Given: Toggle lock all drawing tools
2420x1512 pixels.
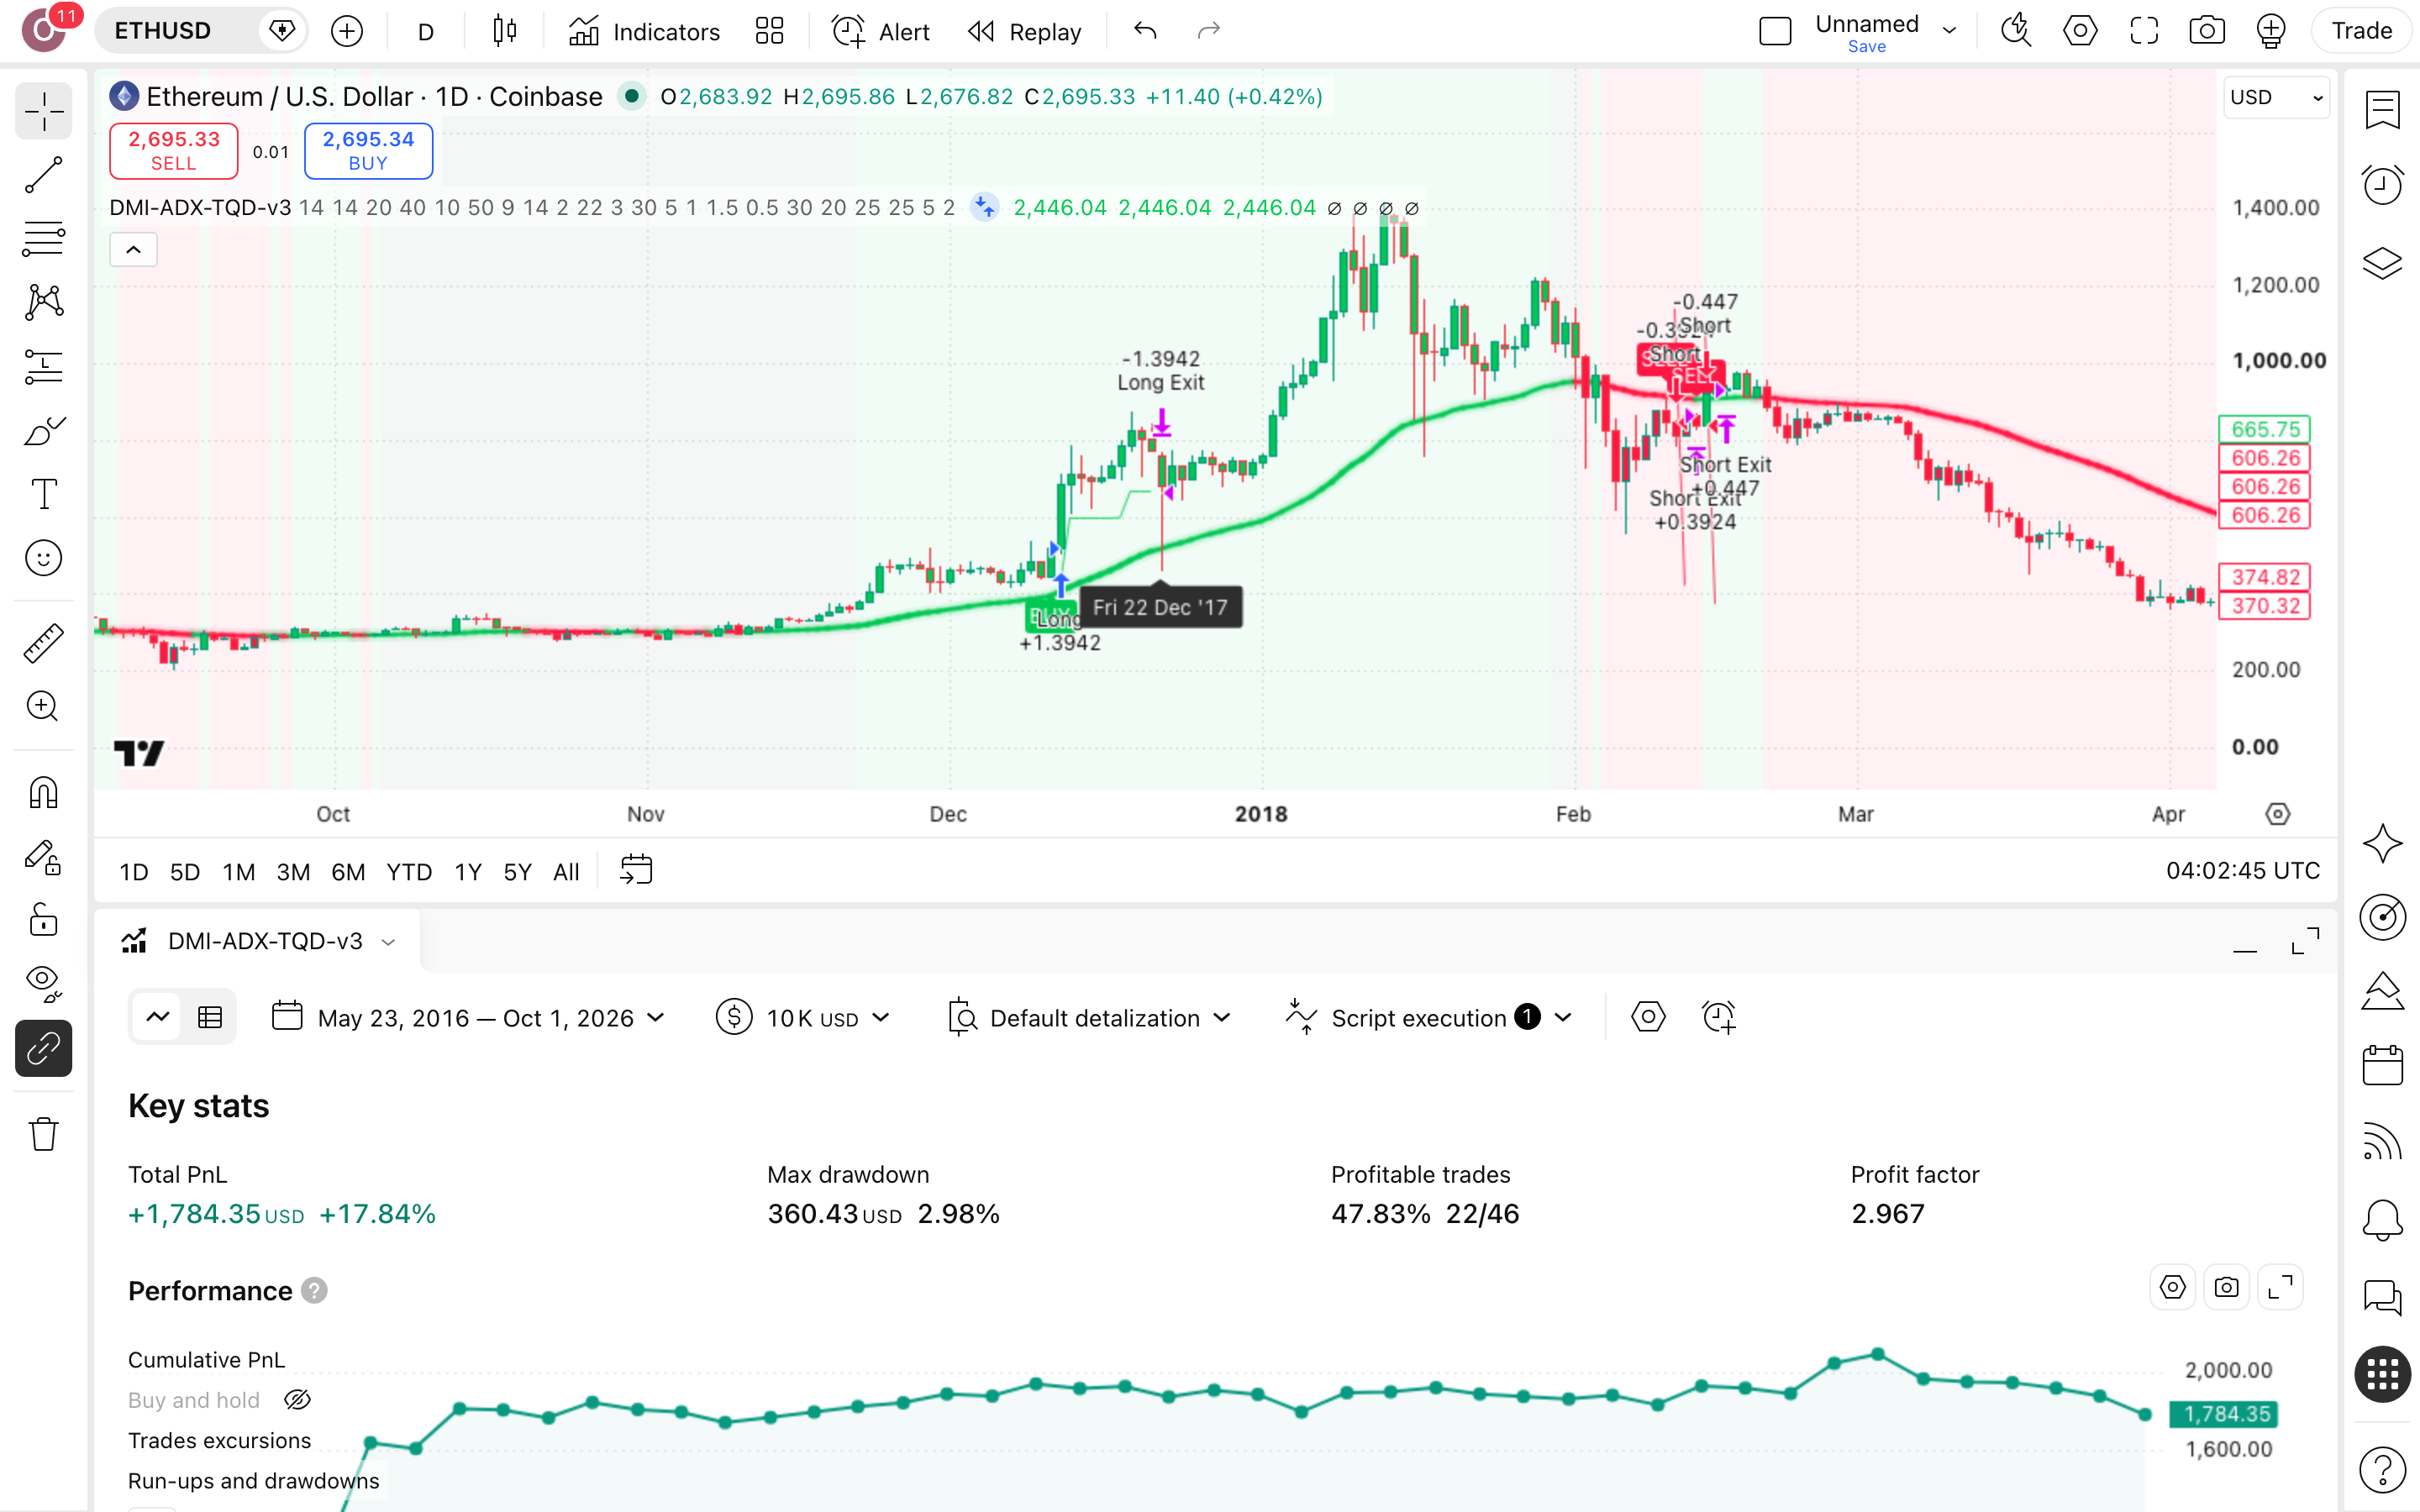Looking at the screenshot, I should tap(43, 920).
